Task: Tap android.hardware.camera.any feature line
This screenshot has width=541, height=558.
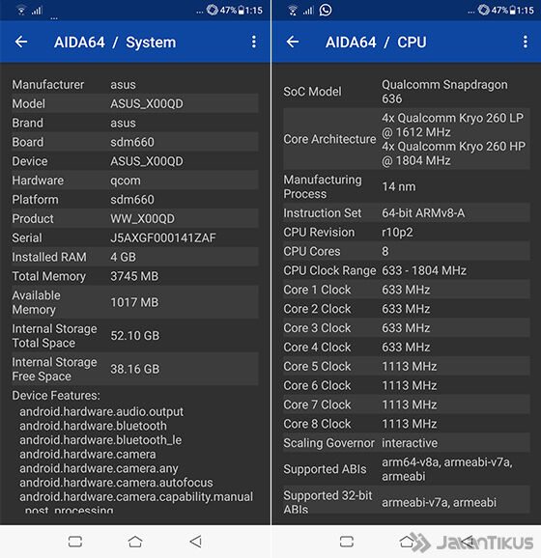Action: (99, 469)
